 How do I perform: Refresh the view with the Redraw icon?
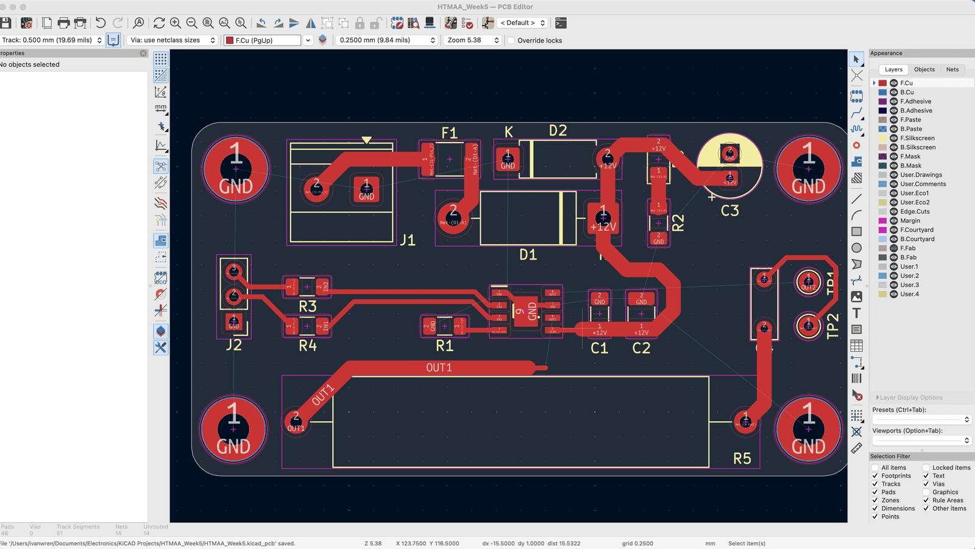point(159,23)
